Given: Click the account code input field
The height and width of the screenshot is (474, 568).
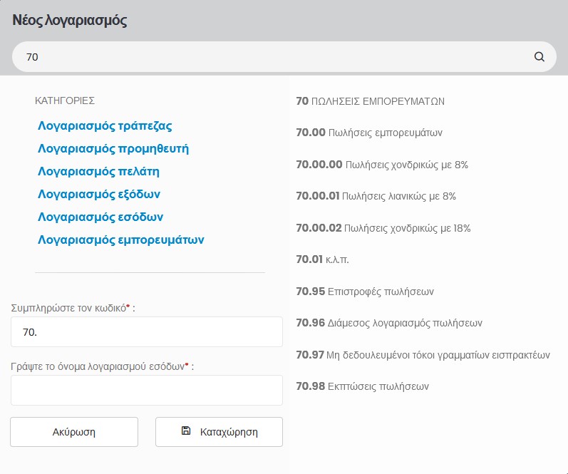Looking at the screenshot, I should click(x=146, y=332).
